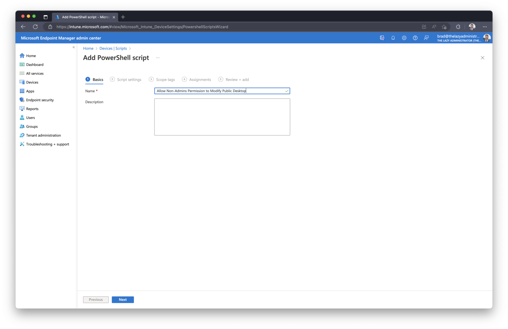The height and width of the screenshot is (329, 508).
Task: Open the ellipsis beside page title
Action: point(158,58)
